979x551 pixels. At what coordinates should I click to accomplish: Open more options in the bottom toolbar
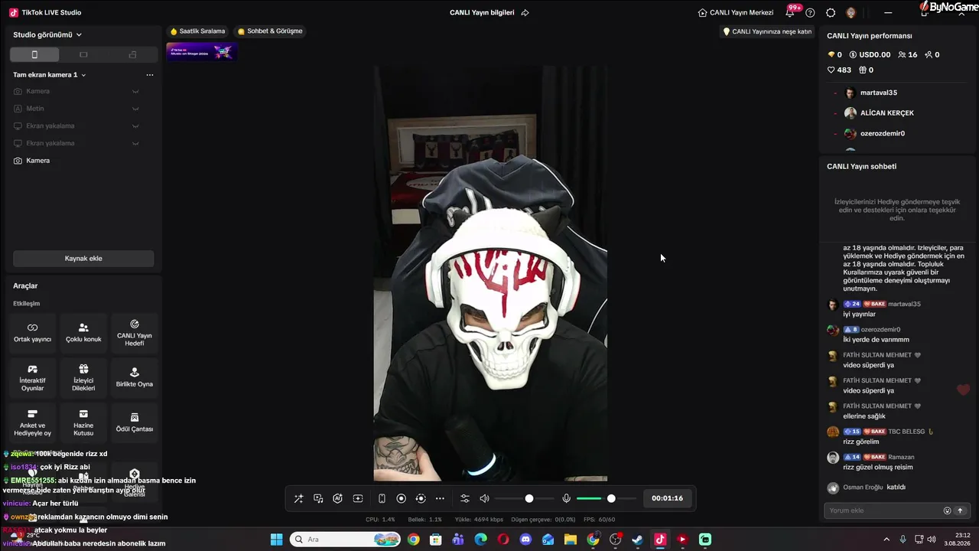(x=440, y=498)
